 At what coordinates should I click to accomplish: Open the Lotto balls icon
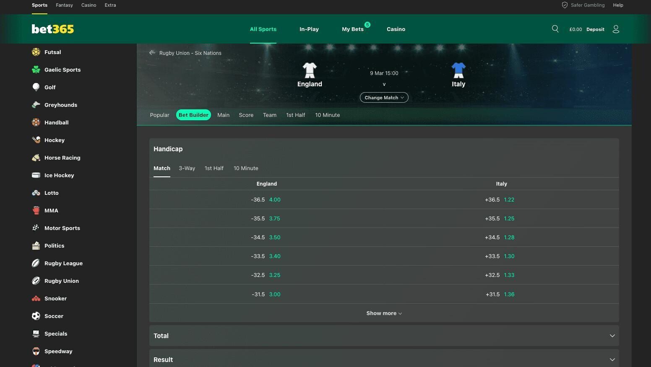[36, 193]
